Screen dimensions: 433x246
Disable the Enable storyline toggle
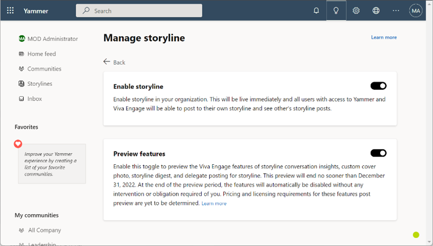click(379, 86)
